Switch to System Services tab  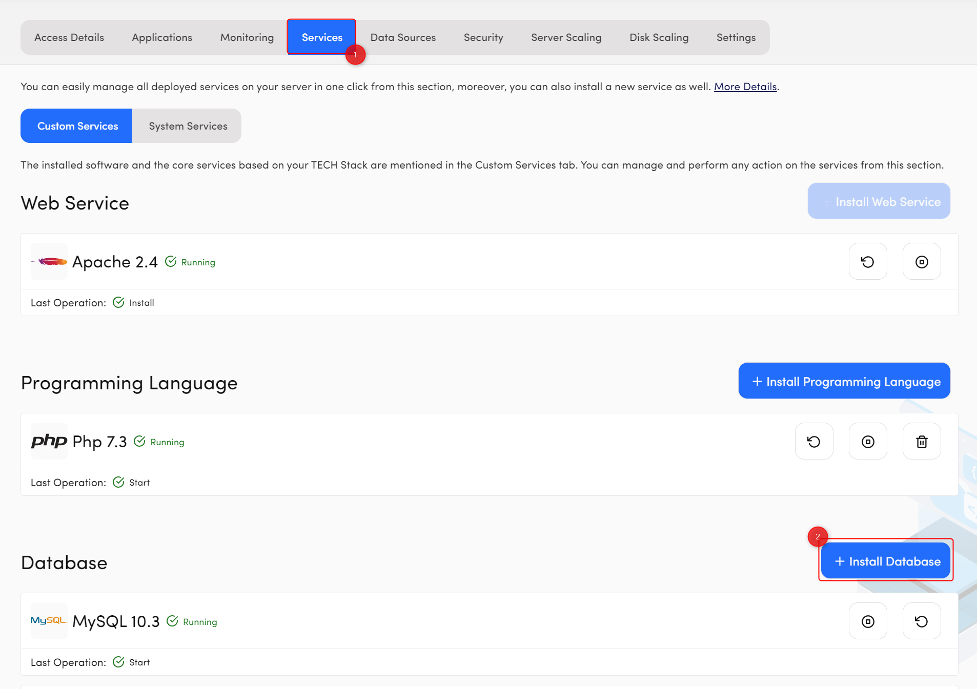pos(188,126)
